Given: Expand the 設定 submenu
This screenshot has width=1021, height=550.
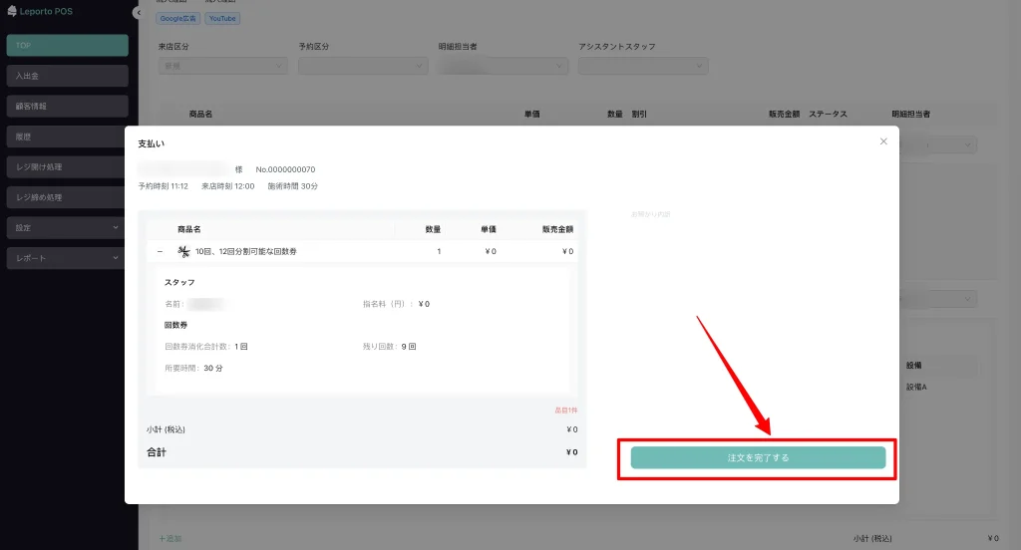Looking at the screenshot, I should tap(67, 227).
